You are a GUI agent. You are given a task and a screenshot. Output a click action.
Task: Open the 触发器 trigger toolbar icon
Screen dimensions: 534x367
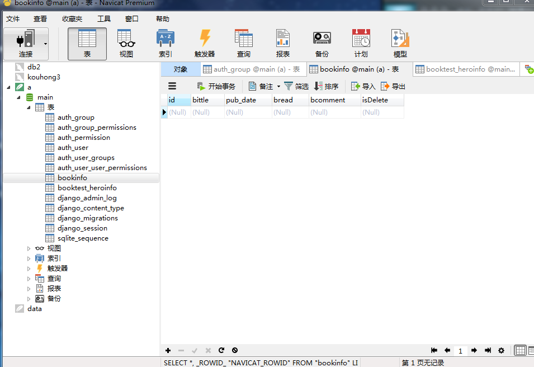[x=205, y=44]
